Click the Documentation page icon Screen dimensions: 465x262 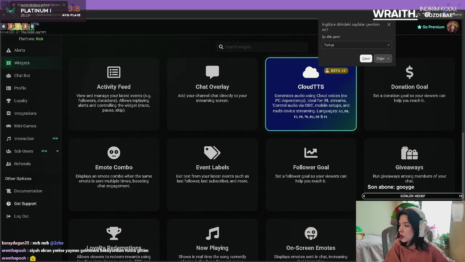pyautogui.click(x=8, y=191)
